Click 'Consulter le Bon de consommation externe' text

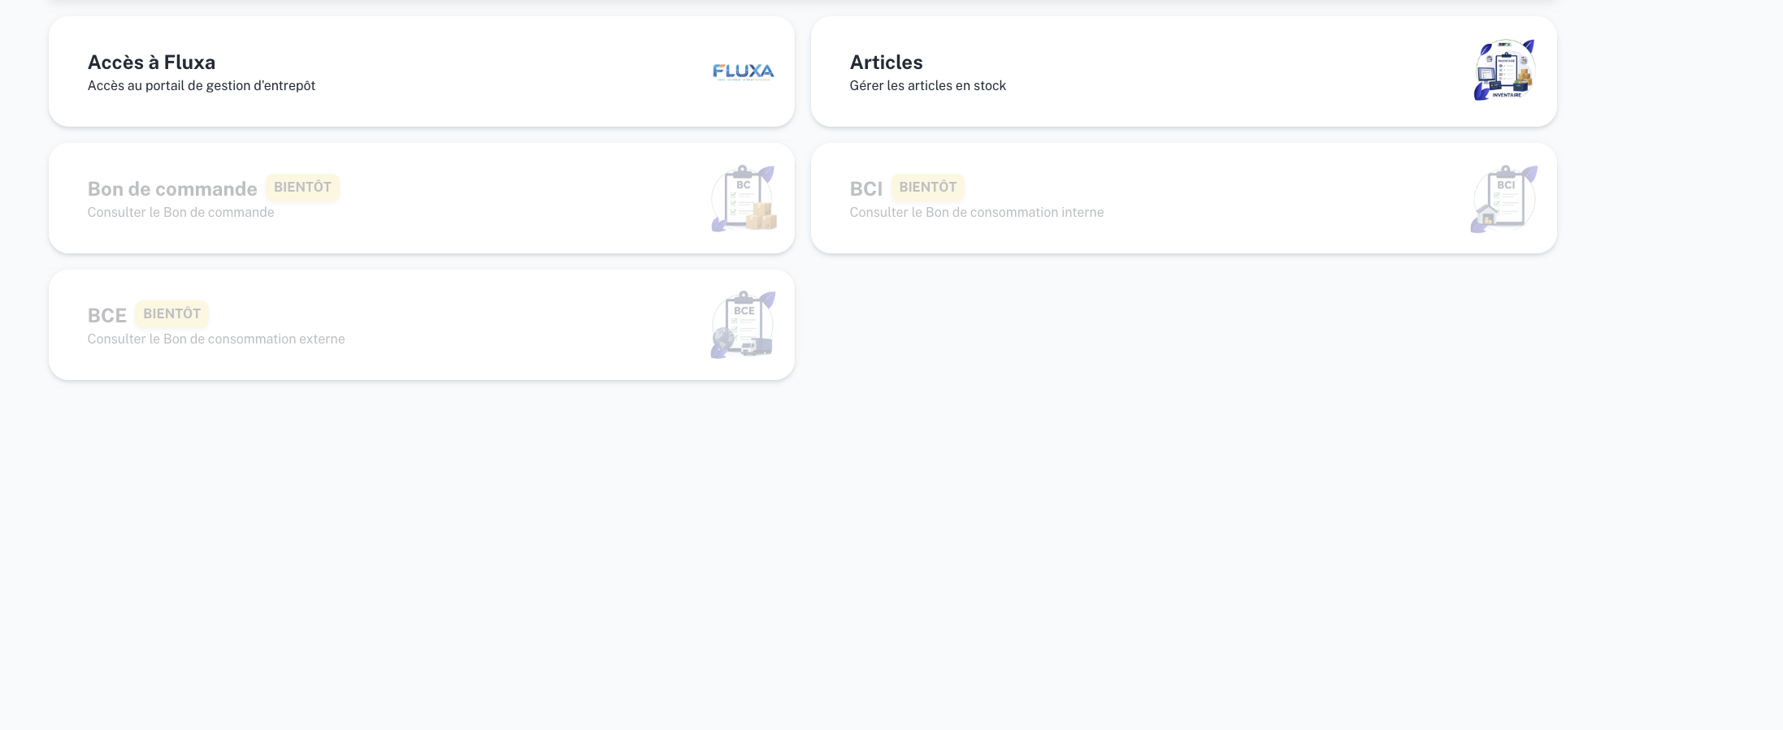(x=216, y=339)
